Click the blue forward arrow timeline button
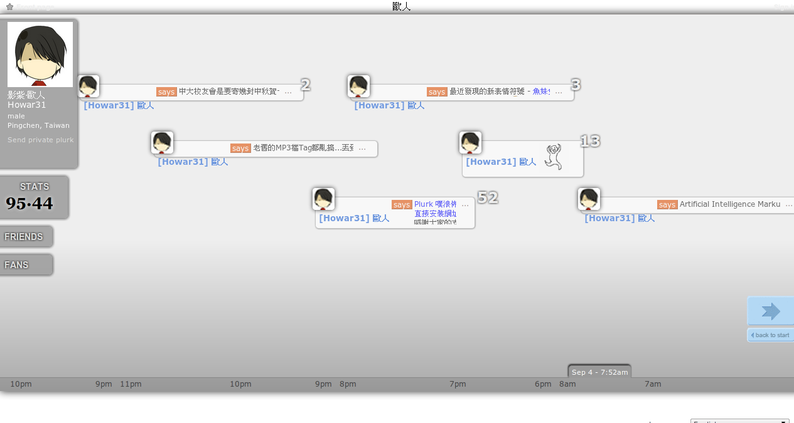The width and height of the screenshot is (794, 423). coord(770,311)
